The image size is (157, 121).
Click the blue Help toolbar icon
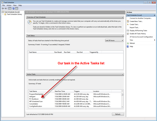click(14, 8)
